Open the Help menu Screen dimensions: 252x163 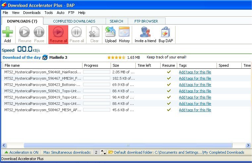pos(82,13)
